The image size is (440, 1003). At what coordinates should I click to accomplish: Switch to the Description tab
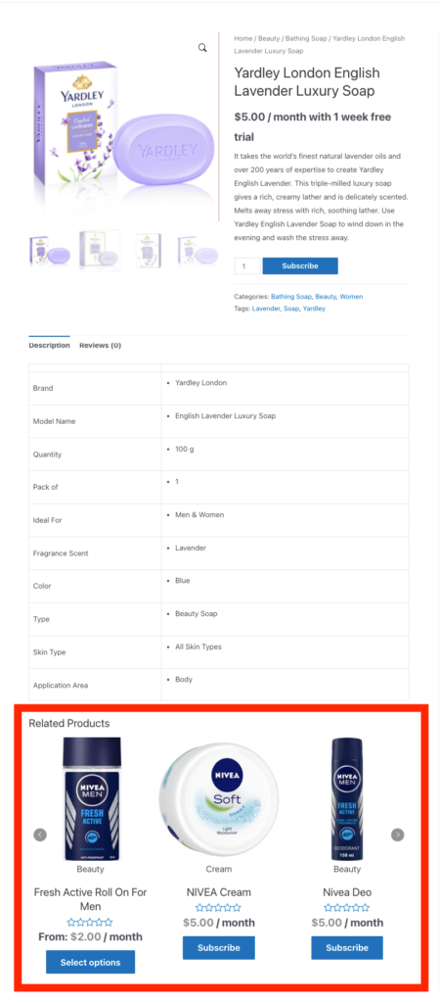(49, 346)
